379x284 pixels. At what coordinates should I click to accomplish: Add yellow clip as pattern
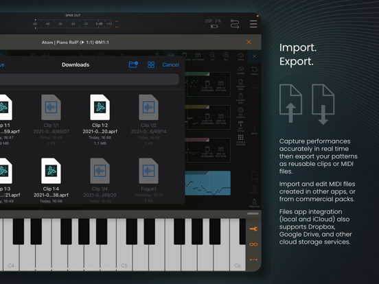click(221, 119)
